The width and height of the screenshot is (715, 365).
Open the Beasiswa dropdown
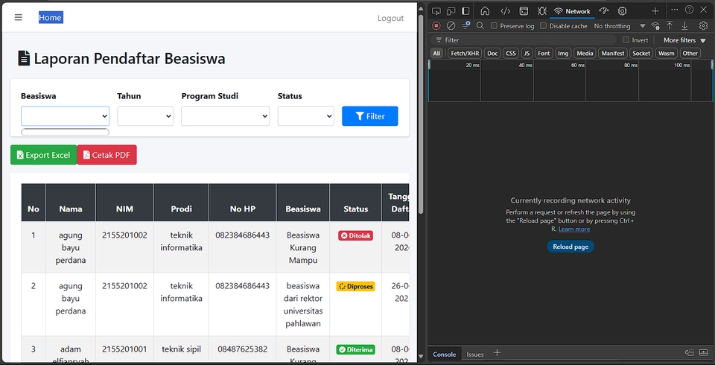pos(65,116)
